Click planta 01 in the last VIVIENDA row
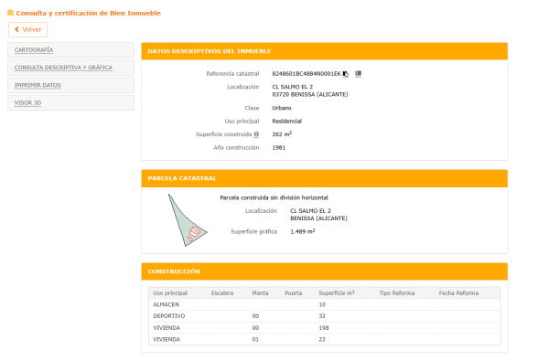 pyautogui.click(x=255, y=340)
